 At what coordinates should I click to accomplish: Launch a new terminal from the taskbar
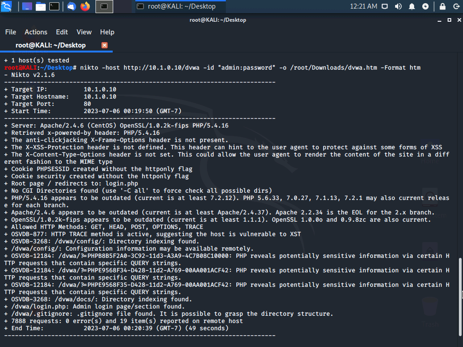point(54,6)
